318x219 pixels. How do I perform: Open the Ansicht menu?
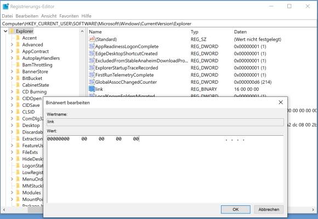pos(49,16)
